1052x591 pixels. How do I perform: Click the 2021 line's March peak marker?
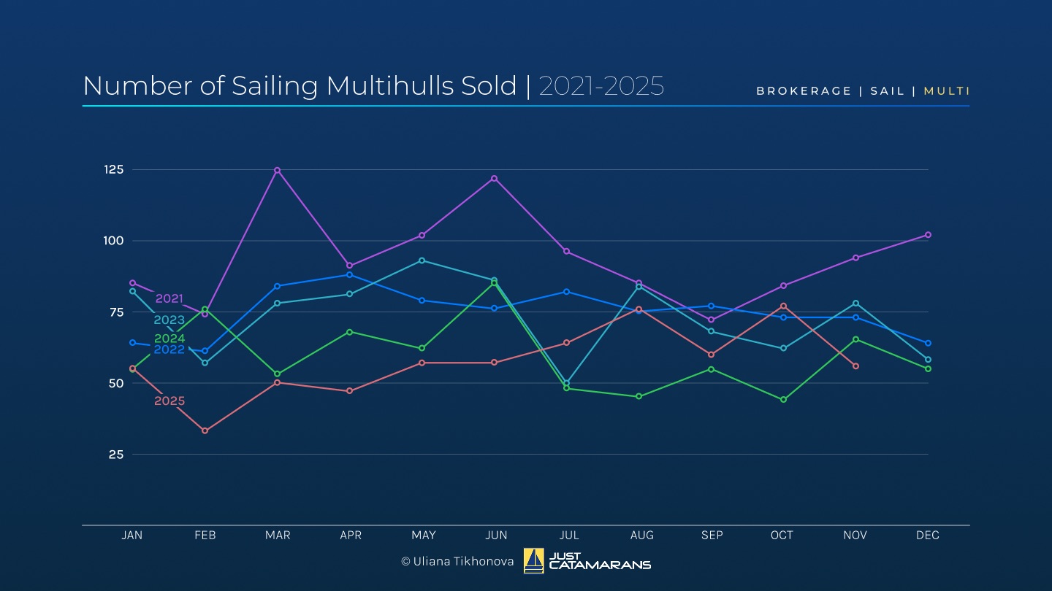(x=277, y=170)
